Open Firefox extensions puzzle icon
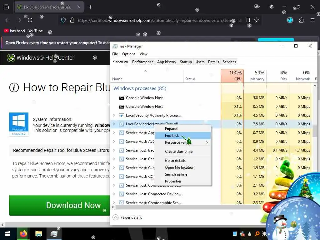 click(x=301, y=20)
